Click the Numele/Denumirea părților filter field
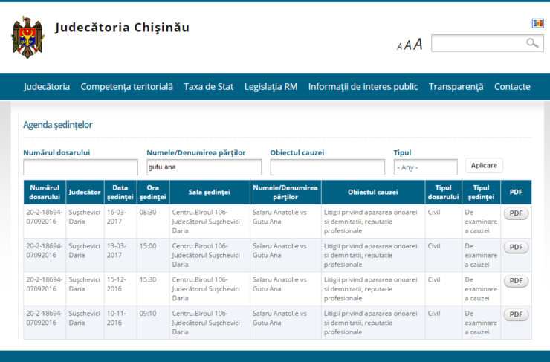This screenshot has height=362, width=550. click(x=204, y=167)
